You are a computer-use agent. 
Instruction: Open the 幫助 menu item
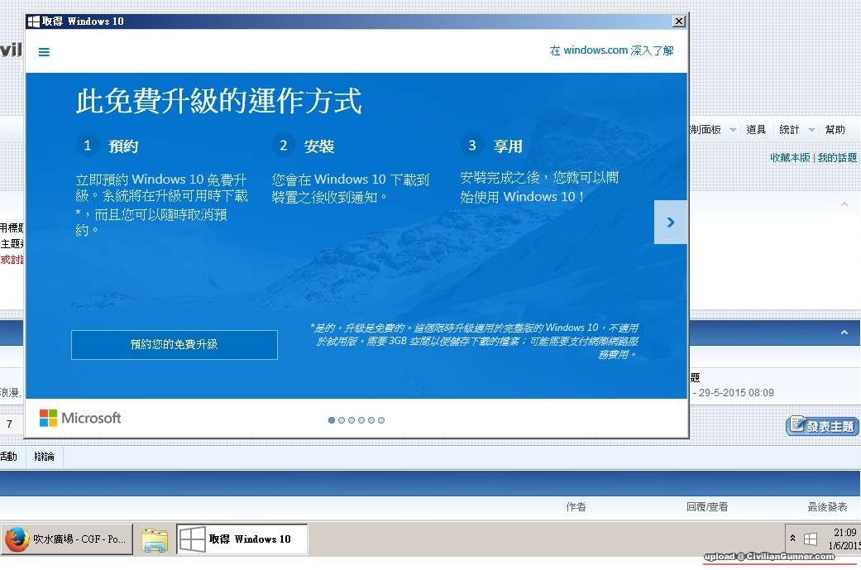click(835, 130)
